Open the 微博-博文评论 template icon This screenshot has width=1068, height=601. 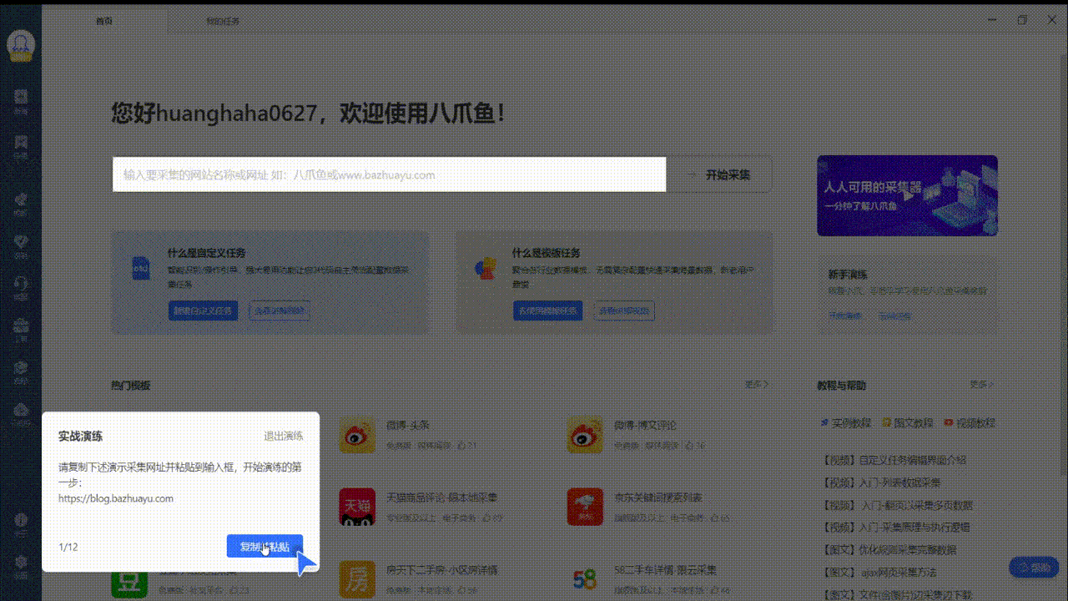(585, 435)
